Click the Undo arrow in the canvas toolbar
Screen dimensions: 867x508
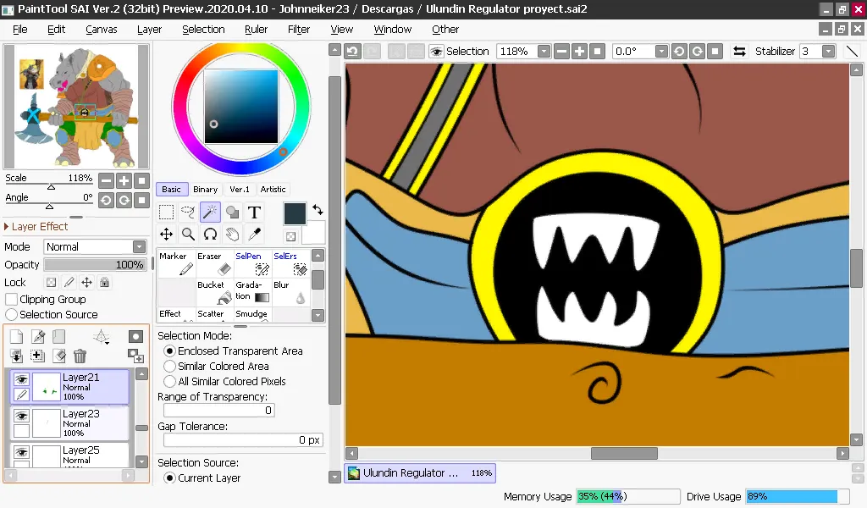coord(352,52)
